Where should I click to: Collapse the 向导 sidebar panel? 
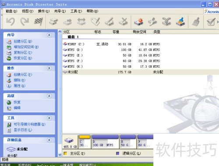tap(49, 35)
